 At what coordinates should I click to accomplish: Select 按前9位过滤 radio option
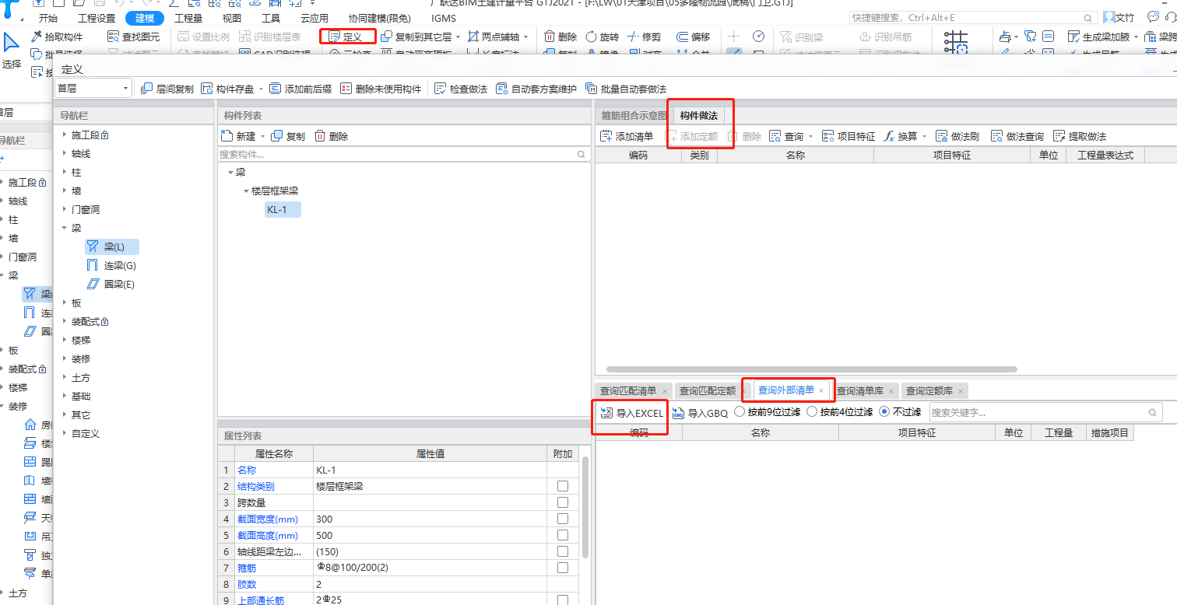point(740,412)
